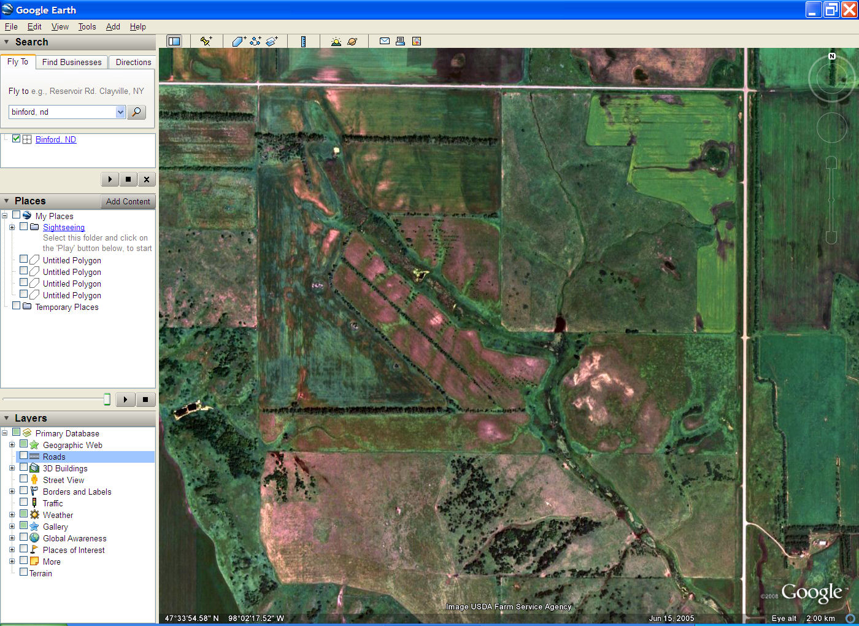The width and height of the screenshot is (859, 626).
Task: Click the Look compass ring control
Action: tap(831, 79)
